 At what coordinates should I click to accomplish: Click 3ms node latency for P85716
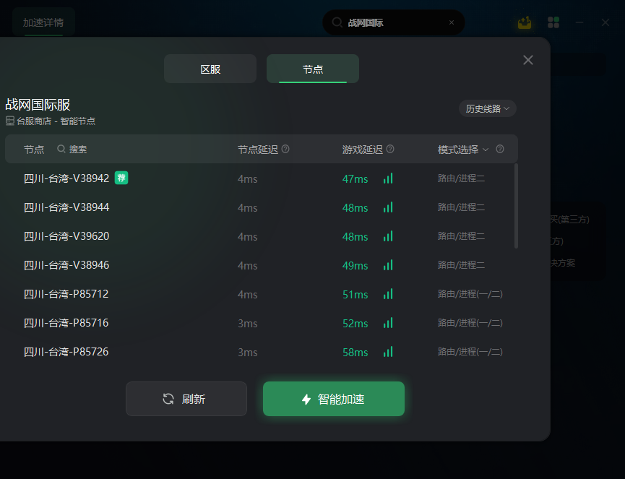tap(248, 324)
